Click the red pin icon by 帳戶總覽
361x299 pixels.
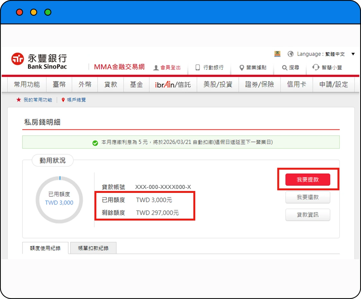click(63, 100)
